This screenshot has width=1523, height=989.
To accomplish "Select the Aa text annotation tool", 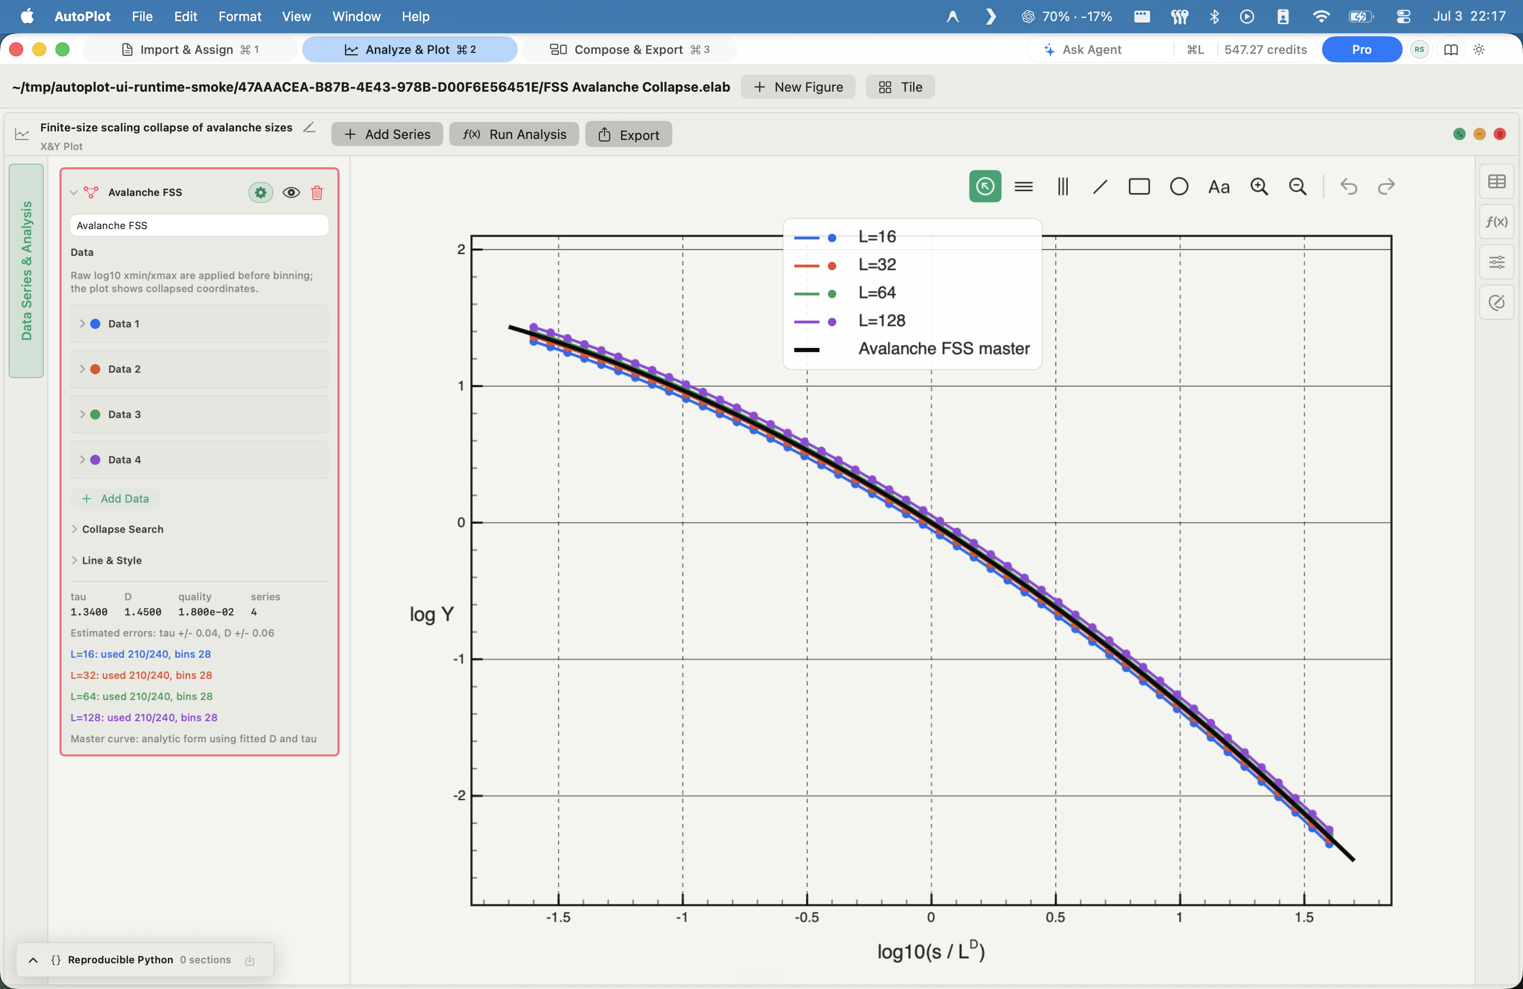I will (x=1218, y=187).
